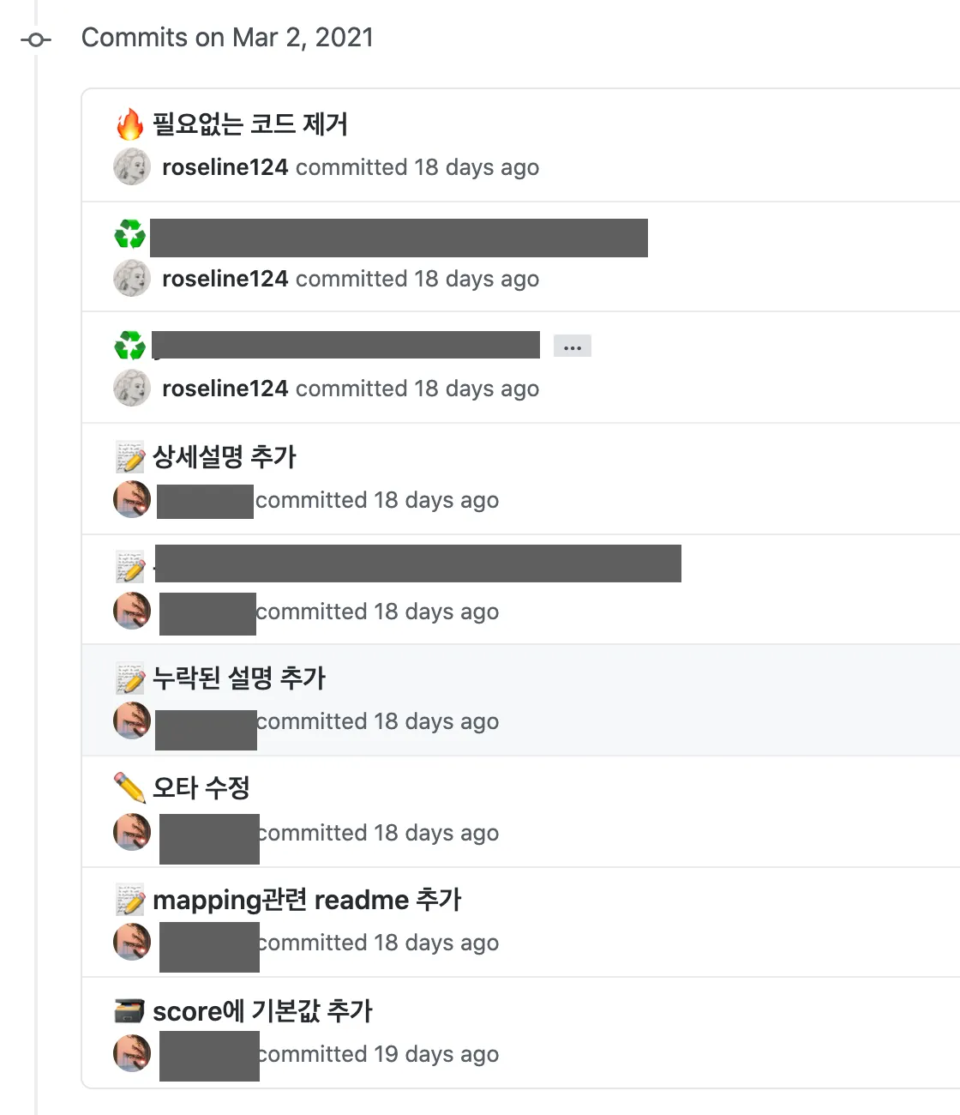The width and height of the screenshot is (960, 1115).
Task: Click roseline124 avatar on first commit
Action: (132, 167)
